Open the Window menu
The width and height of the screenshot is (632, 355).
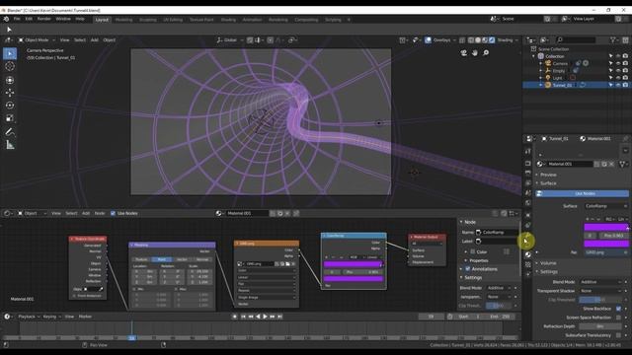coord(63,19)
